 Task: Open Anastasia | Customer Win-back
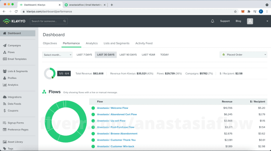116,146
